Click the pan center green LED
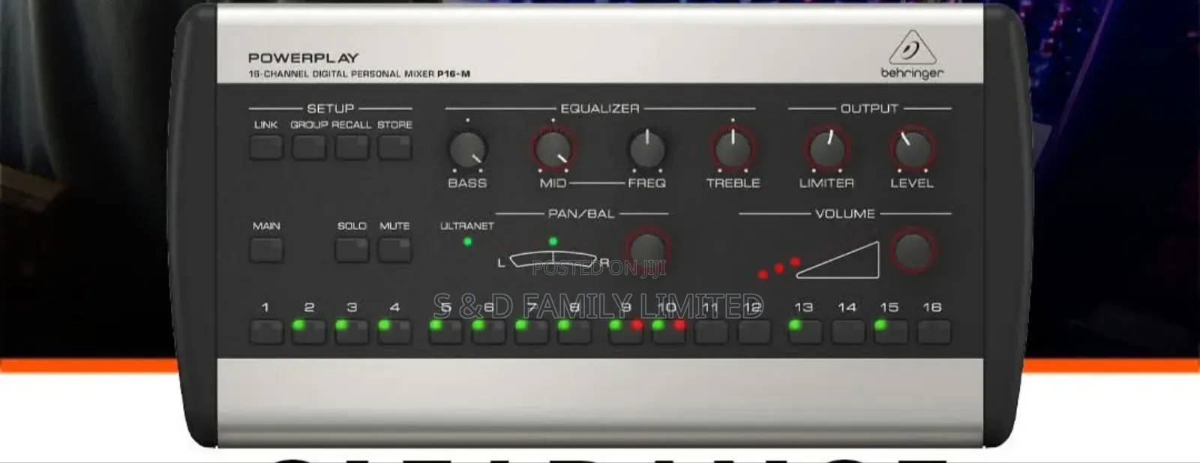The image size is (1200, 463). coord(553,241)
